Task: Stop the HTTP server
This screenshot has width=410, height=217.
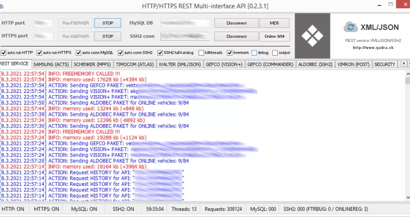Action: (x=108, y=23)
